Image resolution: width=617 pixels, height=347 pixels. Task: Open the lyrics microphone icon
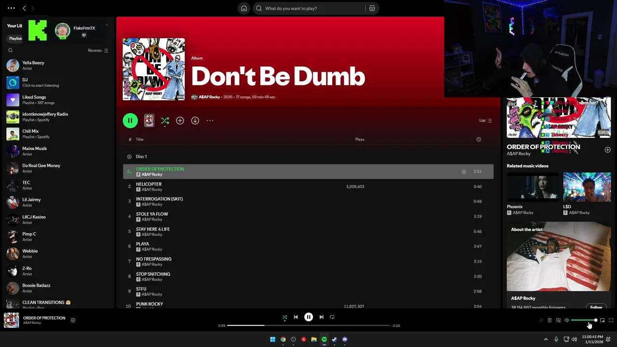click(541, 320)
